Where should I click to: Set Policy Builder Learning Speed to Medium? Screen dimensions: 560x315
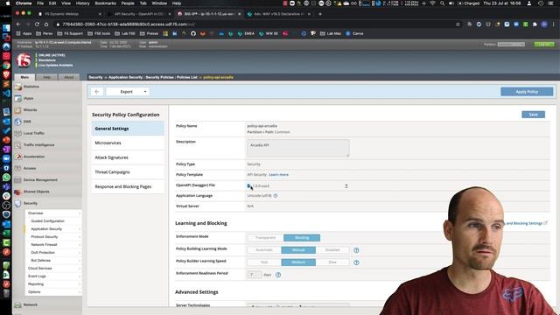298,262
